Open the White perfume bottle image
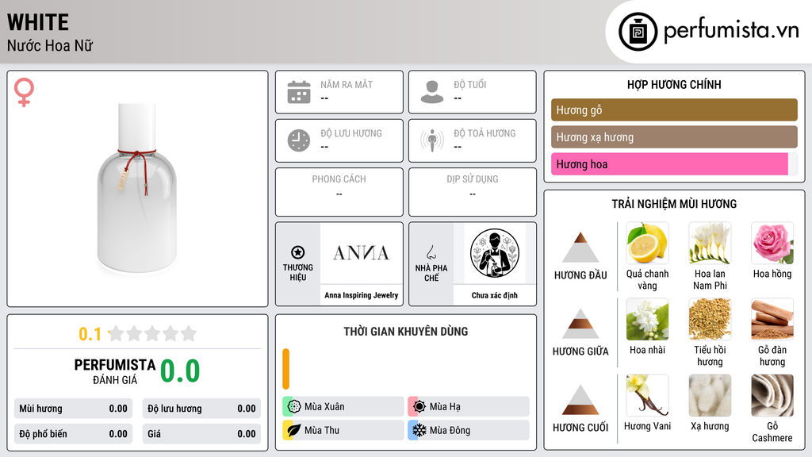The width and height of the screenshot is (812, 457). point(136,188)
